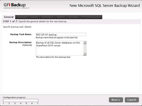Open the General tab
Screen dimensions: 142x106
(9, 17)
